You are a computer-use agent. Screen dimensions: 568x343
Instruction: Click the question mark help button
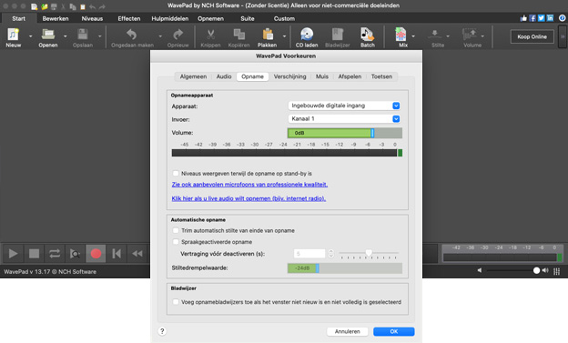click(x=162, y=331)
